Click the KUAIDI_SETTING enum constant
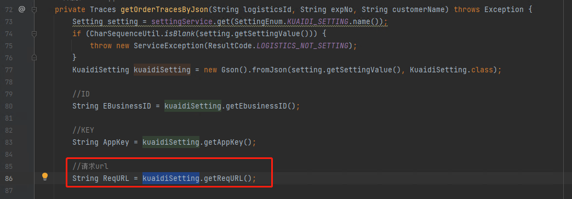Image resolution: width=572 pixels, height=199 pixels. [317, 21]
